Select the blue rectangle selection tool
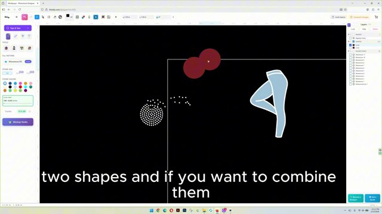This screenshot has width=382, height=214. pyautogui.click(x=37, y=17)
